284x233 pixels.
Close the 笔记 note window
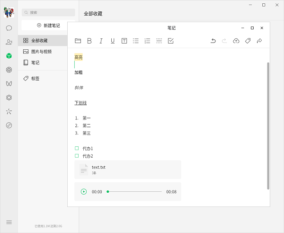point(262,28)
